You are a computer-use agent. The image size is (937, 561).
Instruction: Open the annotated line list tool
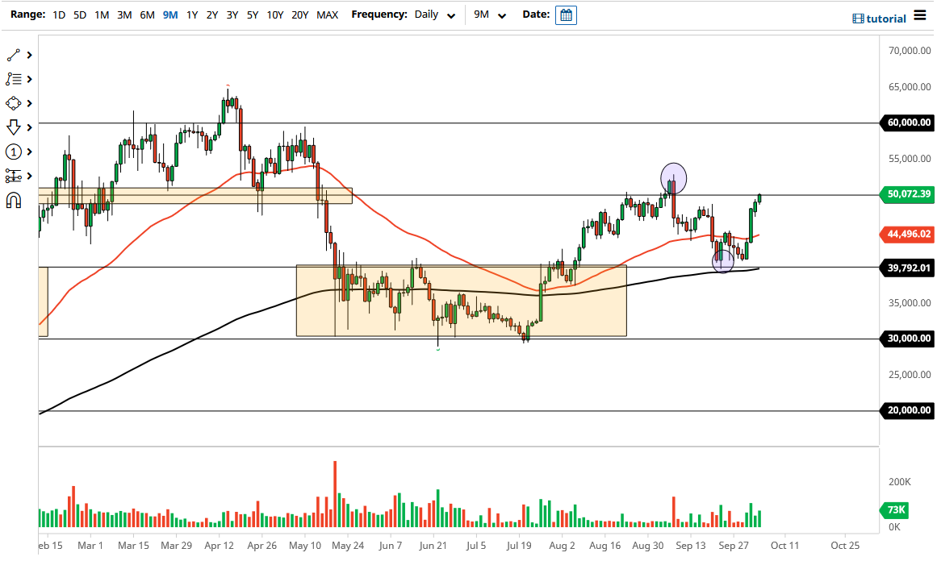point(12,79)
